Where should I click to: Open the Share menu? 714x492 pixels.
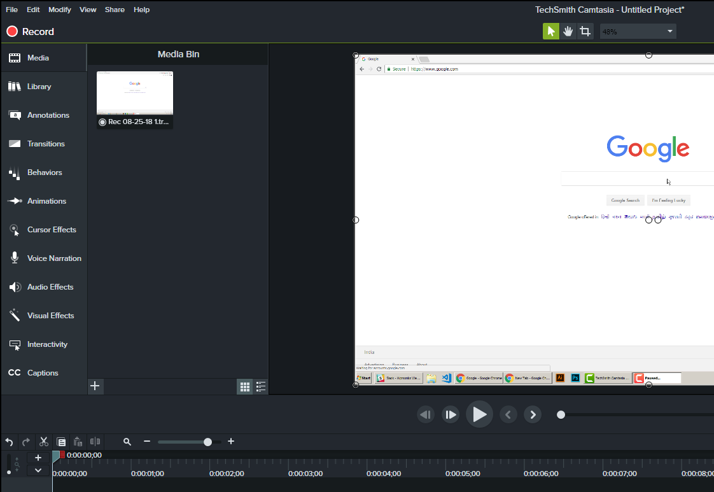click(115, 10)
